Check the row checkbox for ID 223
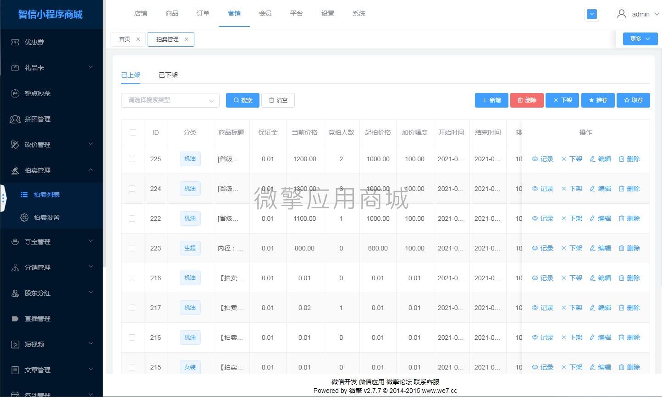The image size is (662, 397). click(x=132, y=248)
